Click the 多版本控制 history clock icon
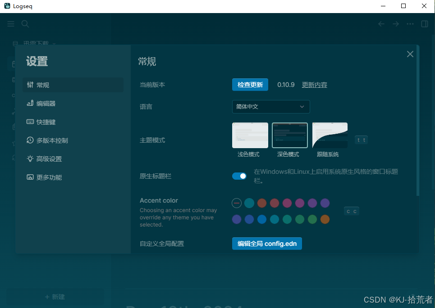The width and height of the screenshot is (435, 308). click(30, 140)
